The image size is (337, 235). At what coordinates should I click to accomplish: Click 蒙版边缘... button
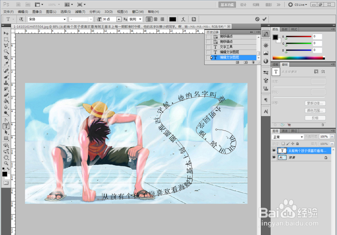point(315,103)
